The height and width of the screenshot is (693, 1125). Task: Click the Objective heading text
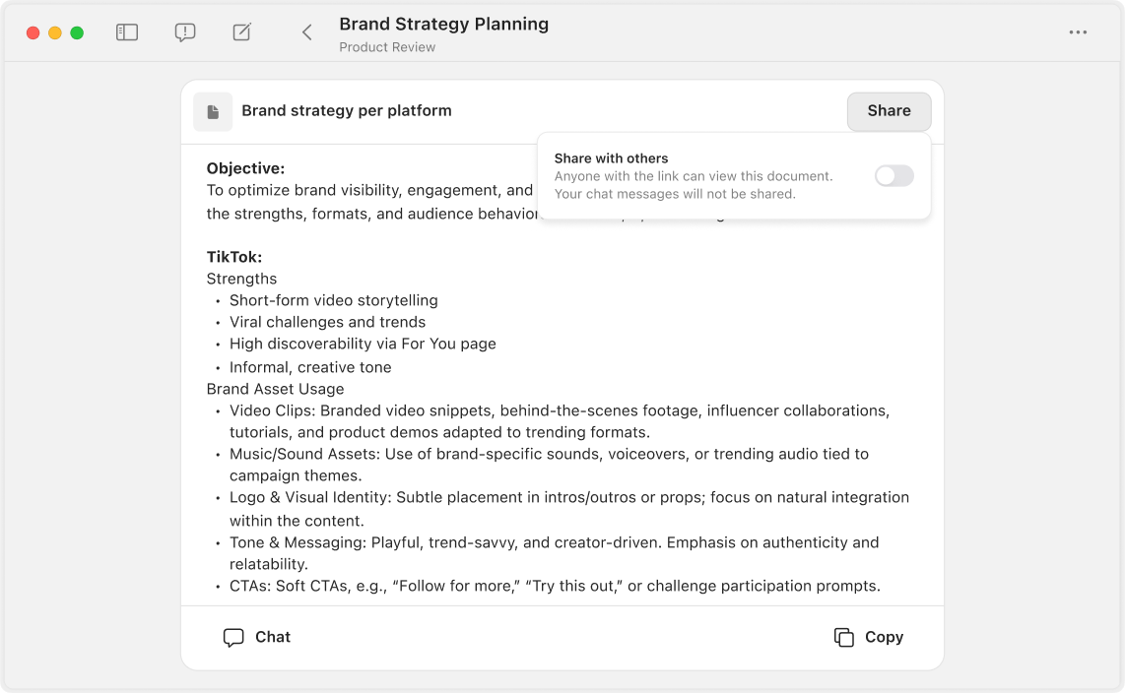pyautogui.click(x=245, y=168)
